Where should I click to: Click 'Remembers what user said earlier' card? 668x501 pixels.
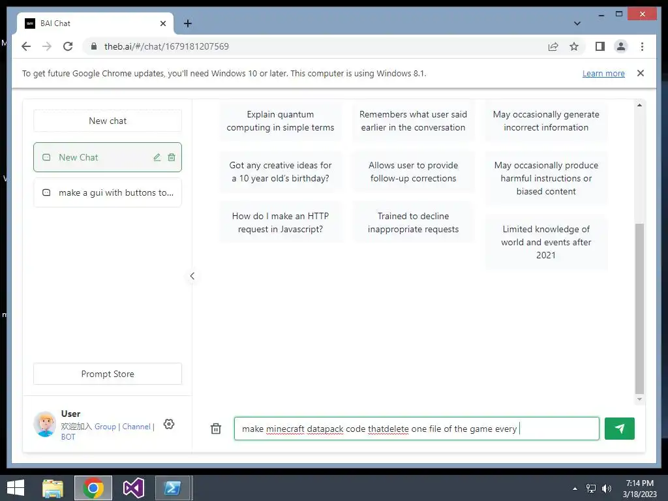(413, 121)
